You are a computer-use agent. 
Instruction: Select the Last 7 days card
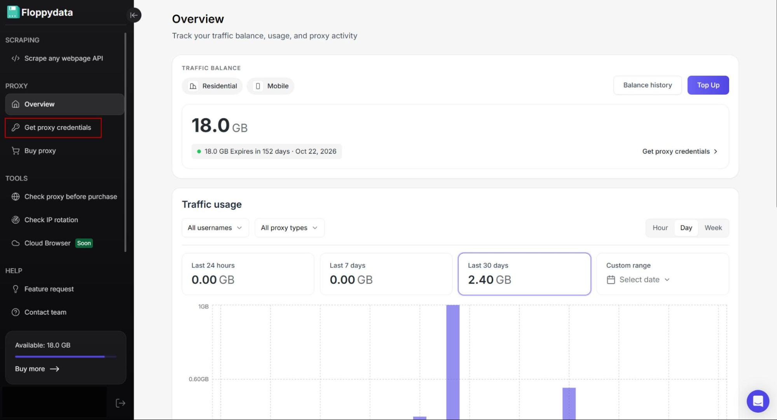(386, 274)
